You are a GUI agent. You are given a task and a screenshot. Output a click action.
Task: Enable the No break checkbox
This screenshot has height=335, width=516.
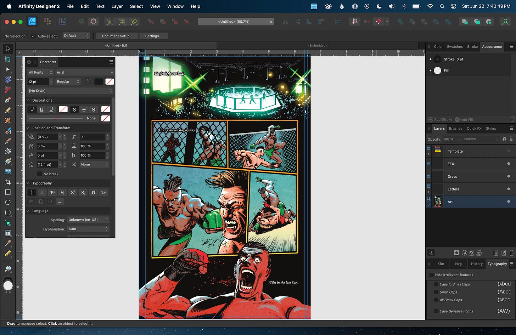[39, 174]
